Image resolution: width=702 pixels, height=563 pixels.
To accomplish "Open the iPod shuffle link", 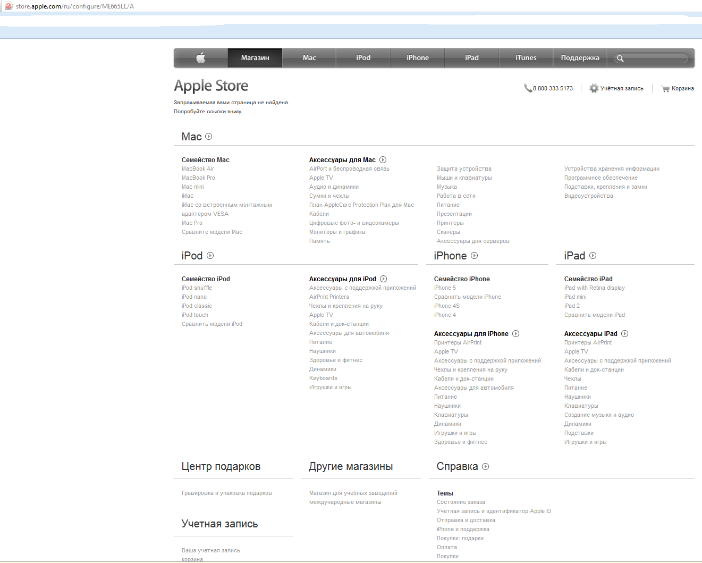I will click(x=197, y=288).
